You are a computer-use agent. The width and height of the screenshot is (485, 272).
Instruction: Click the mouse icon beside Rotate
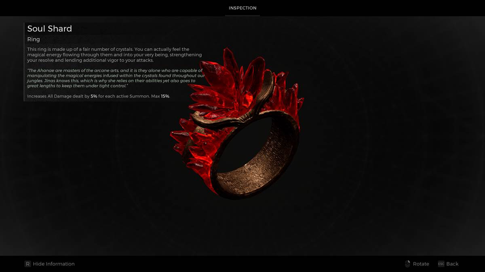click(407, 264)
